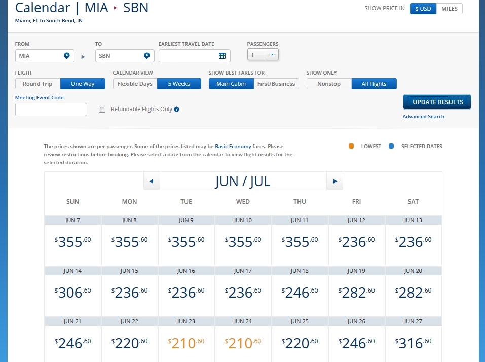Click the Meeting Event Code input field

coord(51,110)
